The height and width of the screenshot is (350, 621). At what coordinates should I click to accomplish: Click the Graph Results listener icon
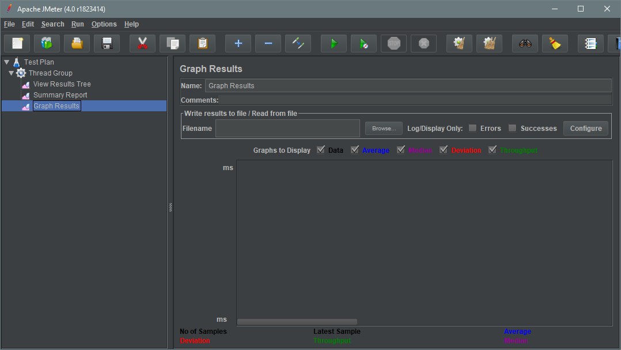pos(26,107)
